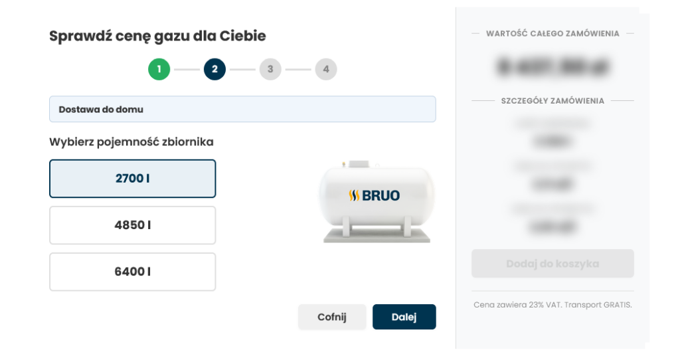Screen dimensions: 680x356
Task: Click the 23% VAT and free transport note
Action: point(552,305)
